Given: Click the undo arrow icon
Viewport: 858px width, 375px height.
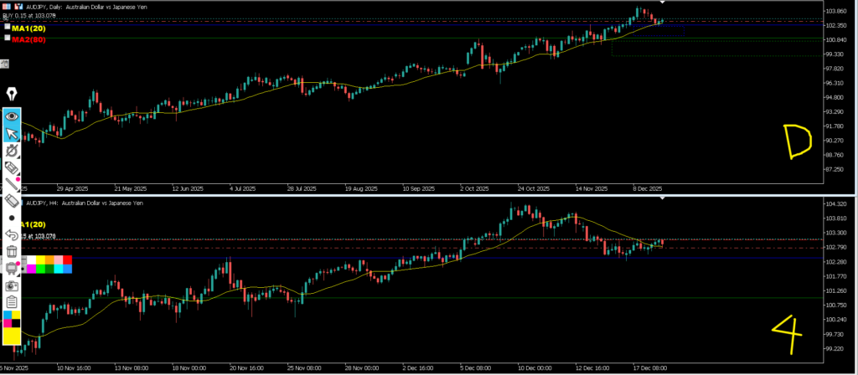Looking at the screenshot, I should pyautogui.click(x=13, y=235).
